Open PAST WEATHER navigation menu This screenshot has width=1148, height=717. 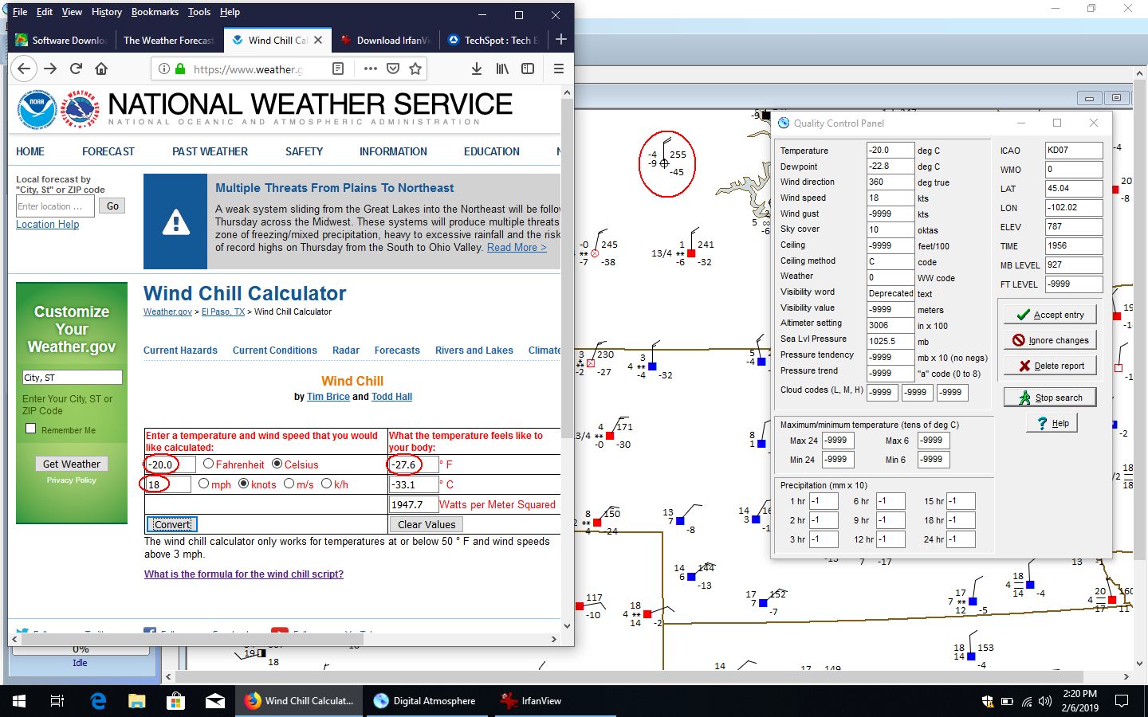pos(210,151)
